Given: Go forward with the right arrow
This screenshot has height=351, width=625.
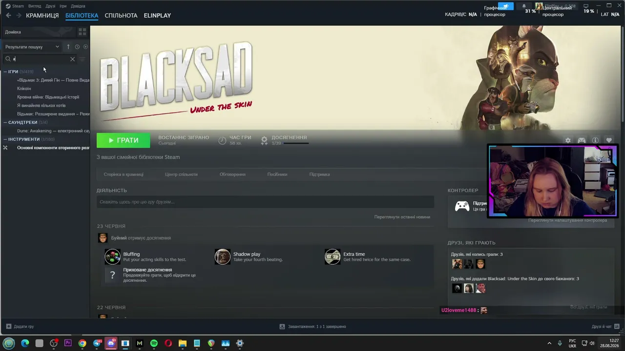Looking at the screenshot, I should [19, 16].
